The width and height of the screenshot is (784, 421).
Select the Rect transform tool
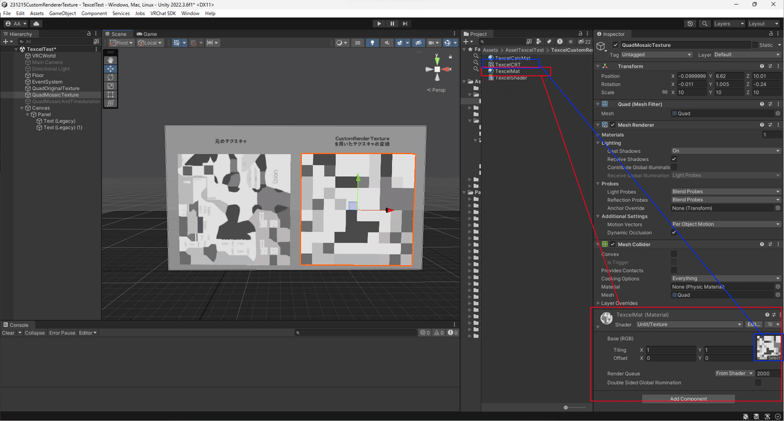(111, 94)
